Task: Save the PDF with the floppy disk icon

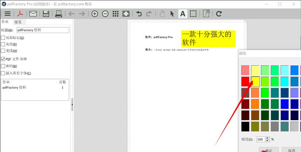Action: pos(46,14)
